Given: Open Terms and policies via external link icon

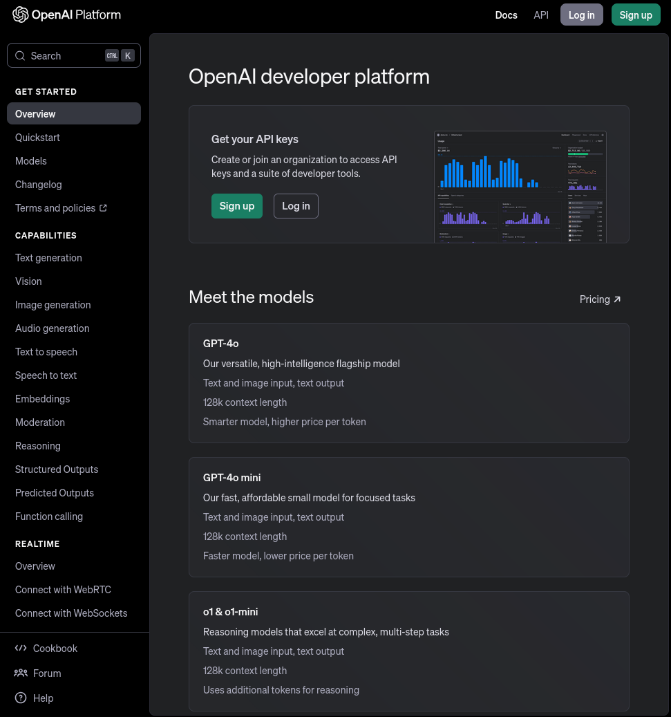Looking at the screenshot, I should click(x=103, y=207).
